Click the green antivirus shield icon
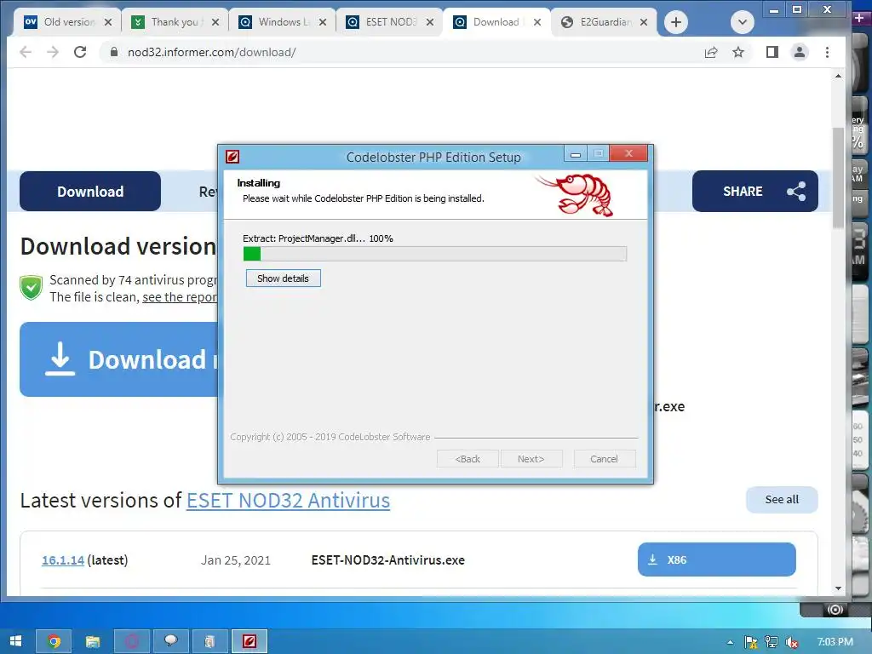This screenshot has width=872, height=654. (32, 288)
